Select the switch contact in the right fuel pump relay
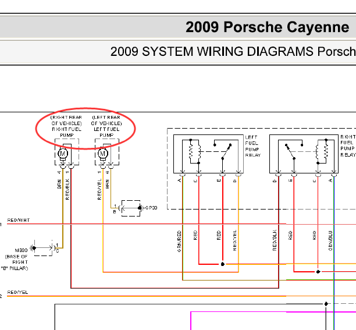 (x=294, y=151)
